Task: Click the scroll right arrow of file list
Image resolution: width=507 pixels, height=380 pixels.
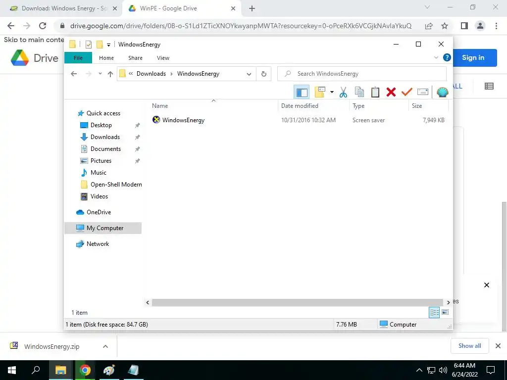Action: (x=448, y=302)
